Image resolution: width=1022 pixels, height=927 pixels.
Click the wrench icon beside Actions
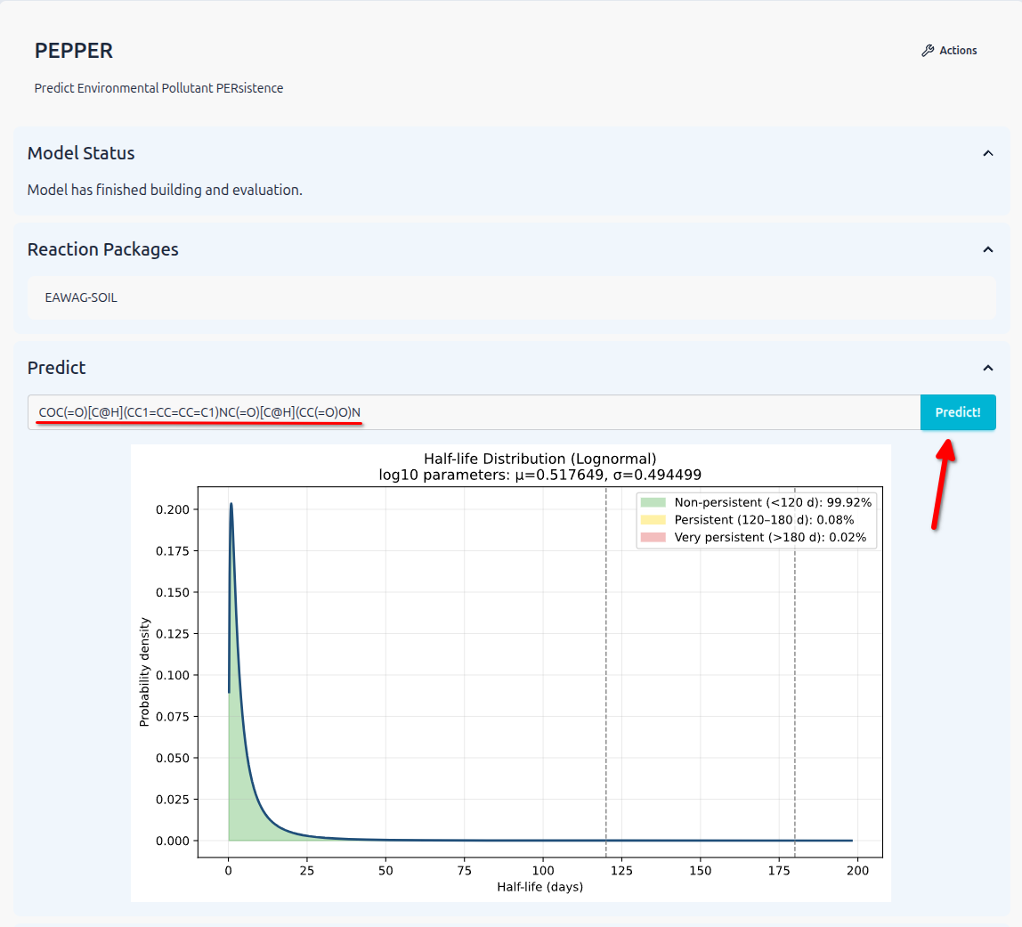coord(928,51)
